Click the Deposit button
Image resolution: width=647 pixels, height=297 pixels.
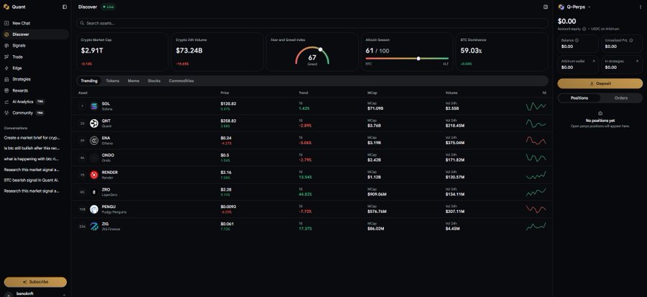coord(600,84)
